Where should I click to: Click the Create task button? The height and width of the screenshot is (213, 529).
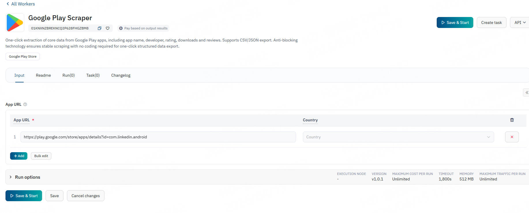click(x=491, y=22)
